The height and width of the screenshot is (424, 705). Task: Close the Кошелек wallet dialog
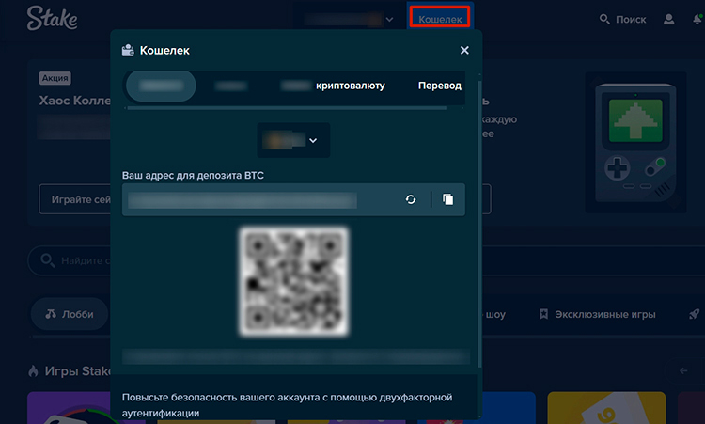click(464, 50)
